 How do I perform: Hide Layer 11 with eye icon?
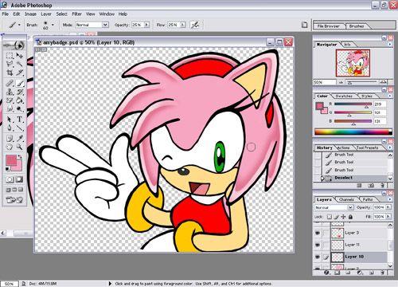[x=318, y=245]
